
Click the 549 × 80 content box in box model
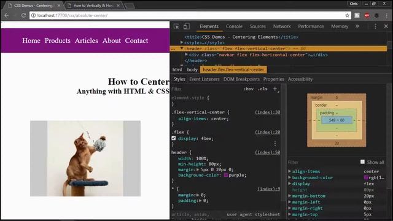337,120
